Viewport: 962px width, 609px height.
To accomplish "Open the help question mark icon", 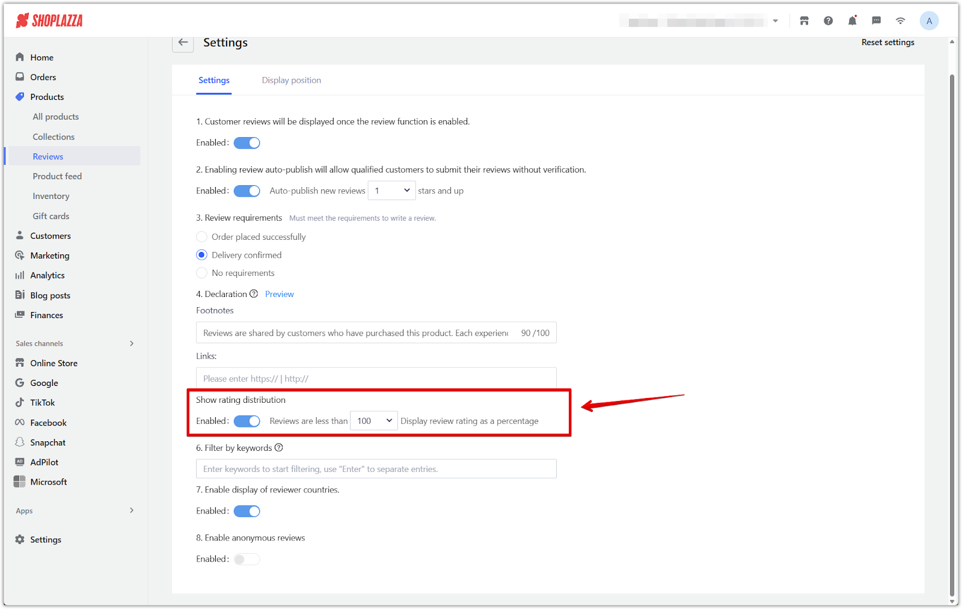I will click(x=829, y=21).
